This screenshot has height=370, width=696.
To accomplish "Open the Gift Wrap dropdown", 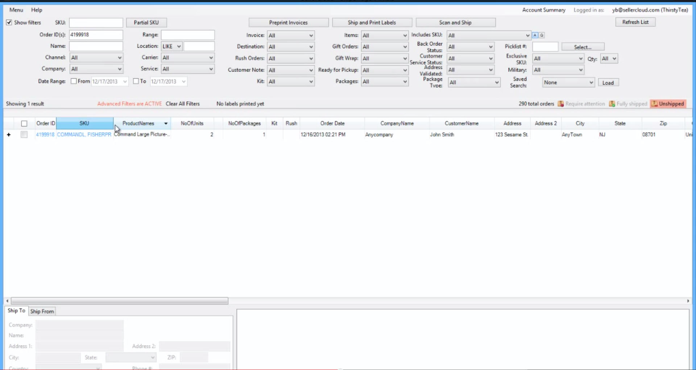I will tap(385, 58).
